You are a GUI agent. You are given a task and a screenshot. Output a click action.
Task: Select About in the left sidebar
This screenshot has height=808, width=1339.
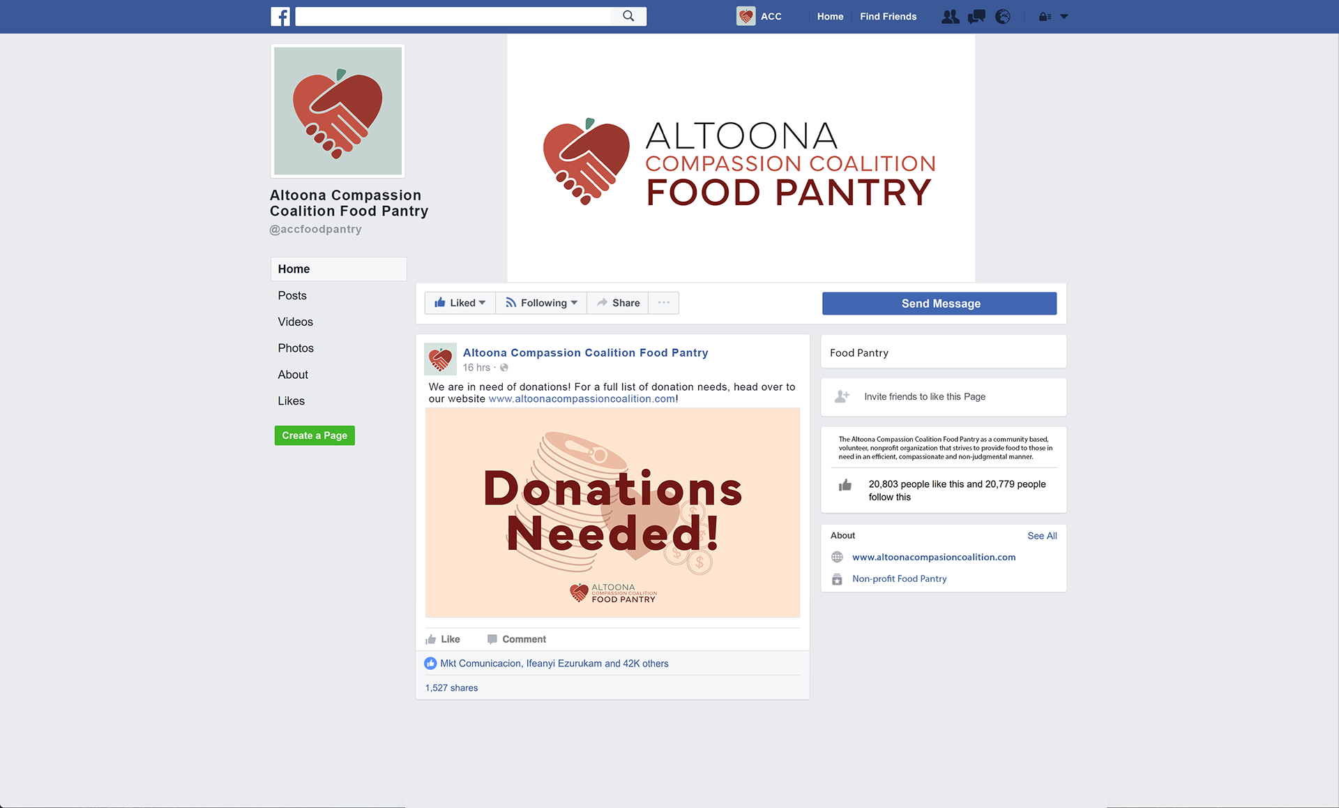[x=293, y=375]
